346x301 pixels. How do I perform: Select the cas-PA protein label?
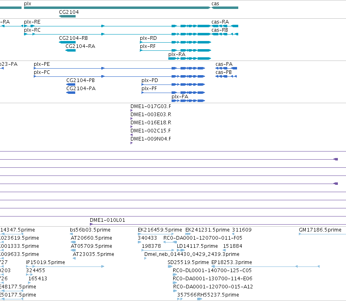[224, 64]
